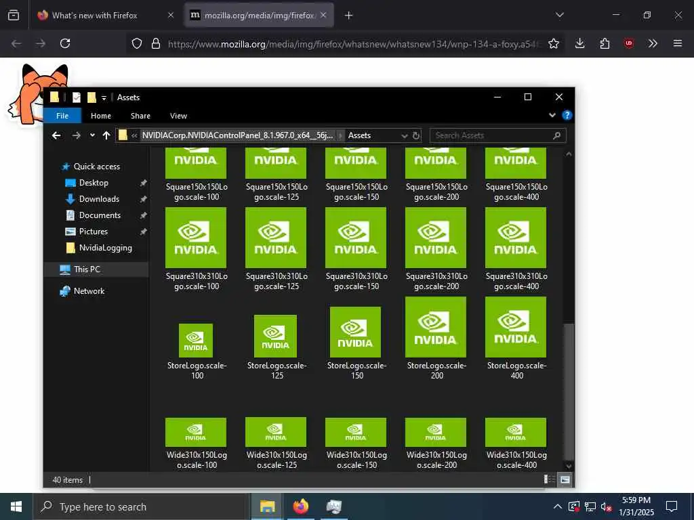The width and height of the screenshot is (694, 520).
Task: Go back in File Explorer
Action: [56, 135]
